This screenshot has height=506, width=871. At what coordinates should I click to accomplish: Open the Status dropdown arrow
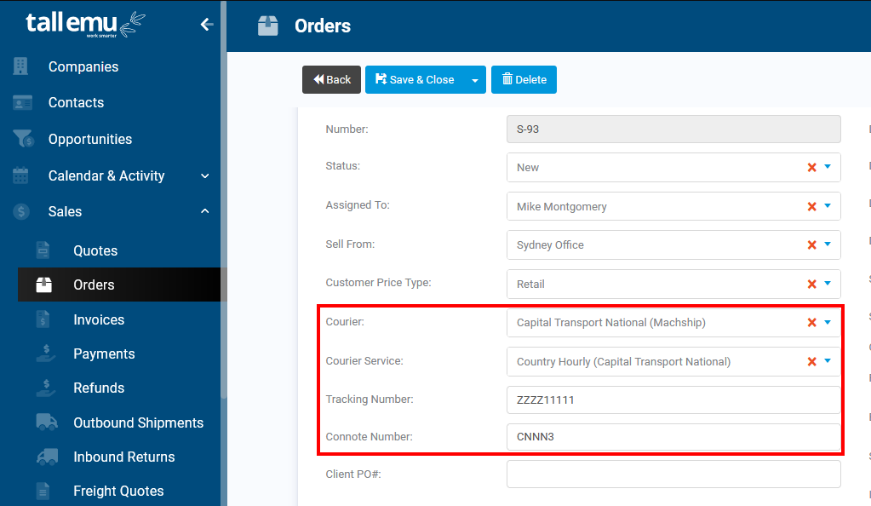tap(828, 167)
